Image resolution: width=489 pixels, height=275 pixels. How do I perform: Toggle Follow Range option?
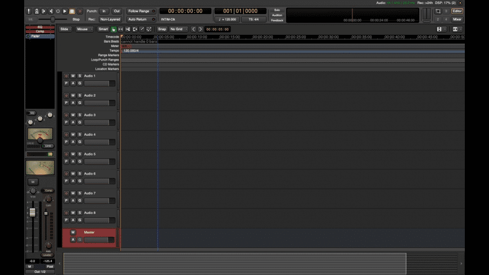[x=141, y=11]
